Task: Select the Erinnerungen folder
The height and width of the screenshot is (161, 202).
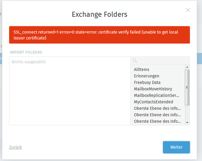Action: 146,76
